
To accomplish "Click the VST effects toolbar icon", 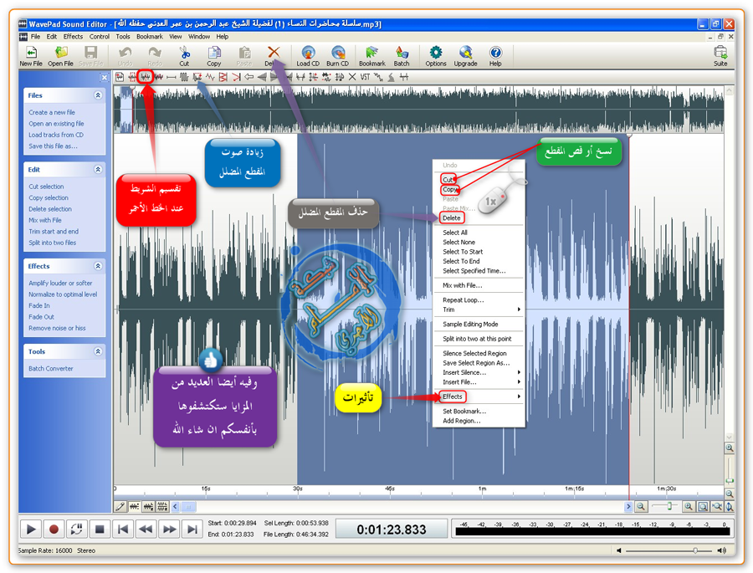I will [x=365, y=77].
